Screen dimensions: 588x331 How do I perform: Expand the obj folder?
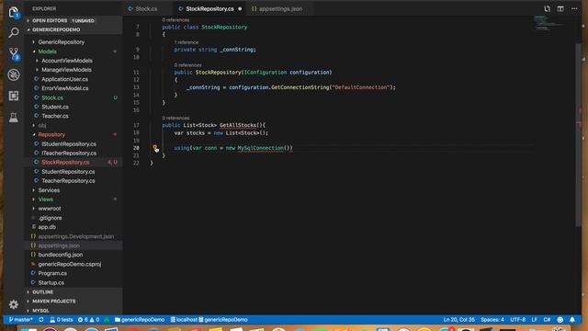point(42,125)
